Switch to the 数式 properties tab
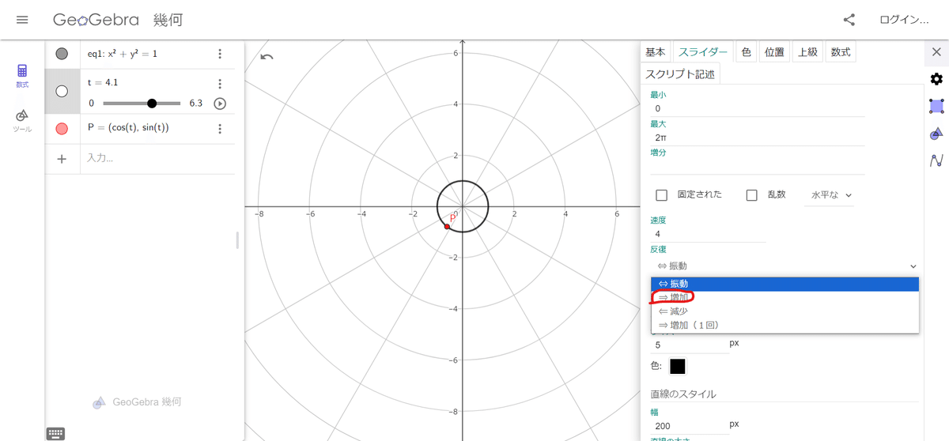Screen dimensions: 949x441 (841, 52)
